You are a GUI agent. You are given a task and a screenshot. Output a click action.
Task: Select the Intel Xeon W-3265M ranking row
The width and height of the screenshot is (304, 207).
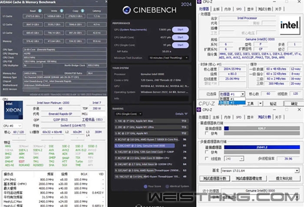point(151,164)
